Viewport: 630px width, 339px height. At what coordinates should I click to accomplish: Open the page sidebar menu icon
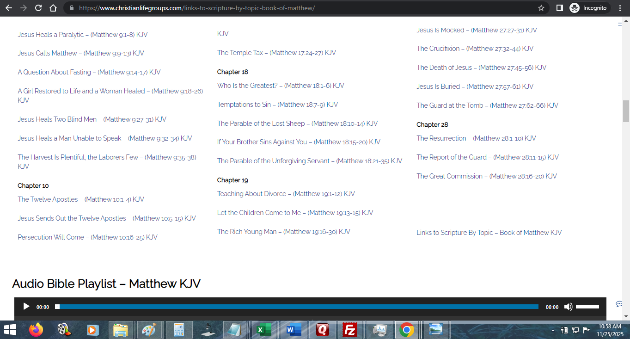(620, 24)
